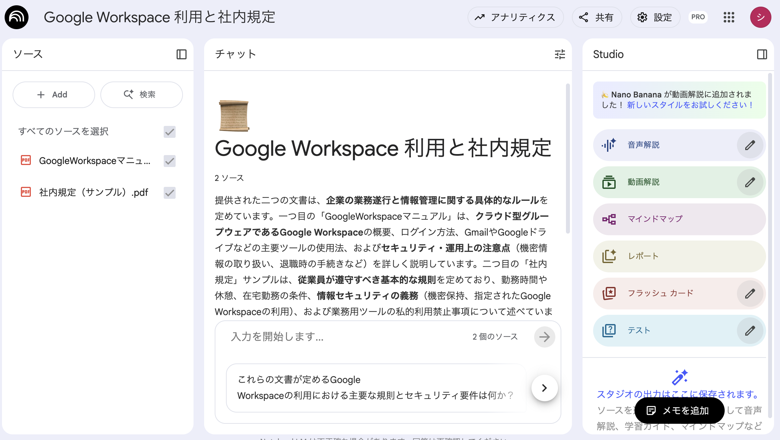Uncheck すべてのソースを選択 select all sources

click(169, 132)
